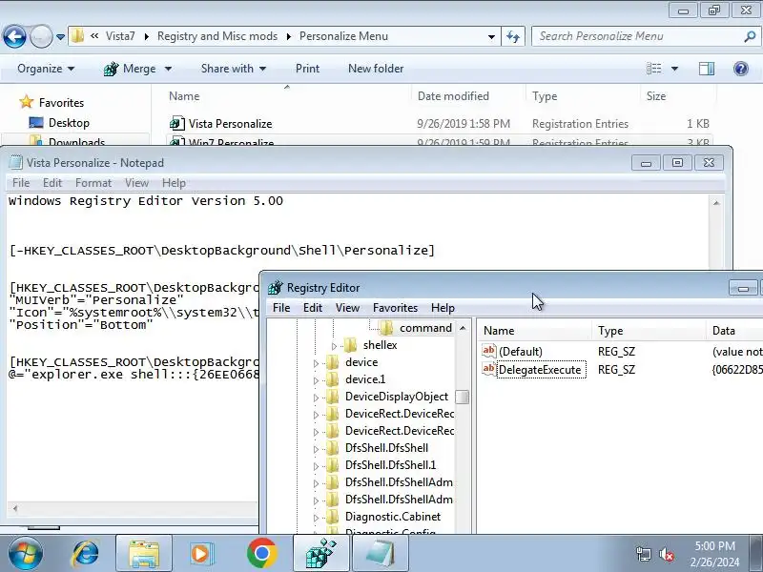
Task: Open Windows Media Player taskbar icon
Action: [200, 554]
